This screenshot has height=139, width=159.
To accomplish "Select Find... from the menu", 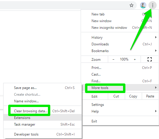I will coord(120,81).
